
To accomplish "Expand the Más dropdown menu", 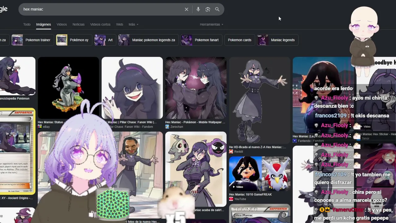I will pos(133,24).
